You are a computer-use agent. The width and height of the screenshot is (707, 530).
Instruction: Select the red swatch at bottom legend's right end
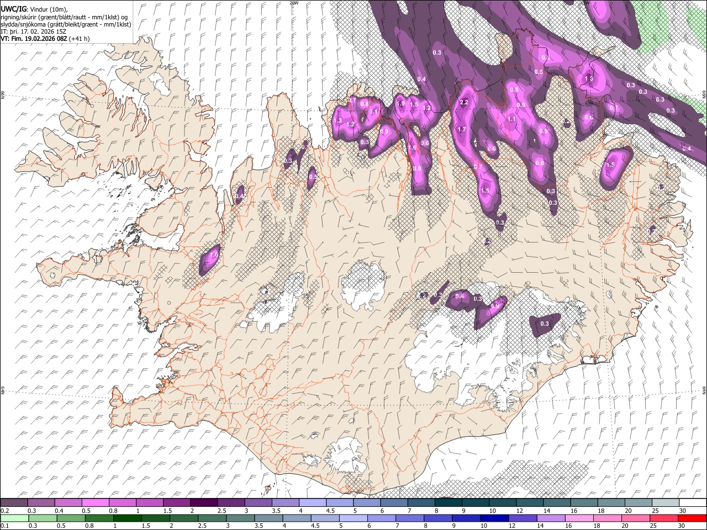pyautogui.click(x=692, y=518)
